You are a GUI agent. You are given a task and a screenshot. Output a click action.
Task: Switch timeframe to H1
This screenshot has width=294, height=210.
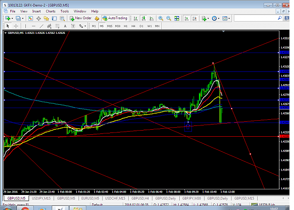tap(126, 26)
